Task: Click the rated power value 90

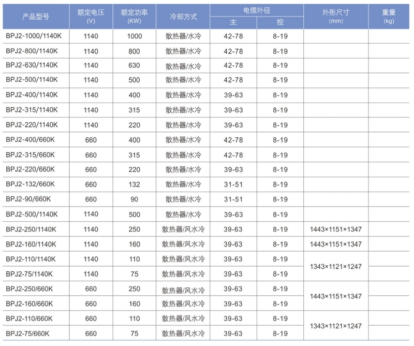Action: (134, 199)
